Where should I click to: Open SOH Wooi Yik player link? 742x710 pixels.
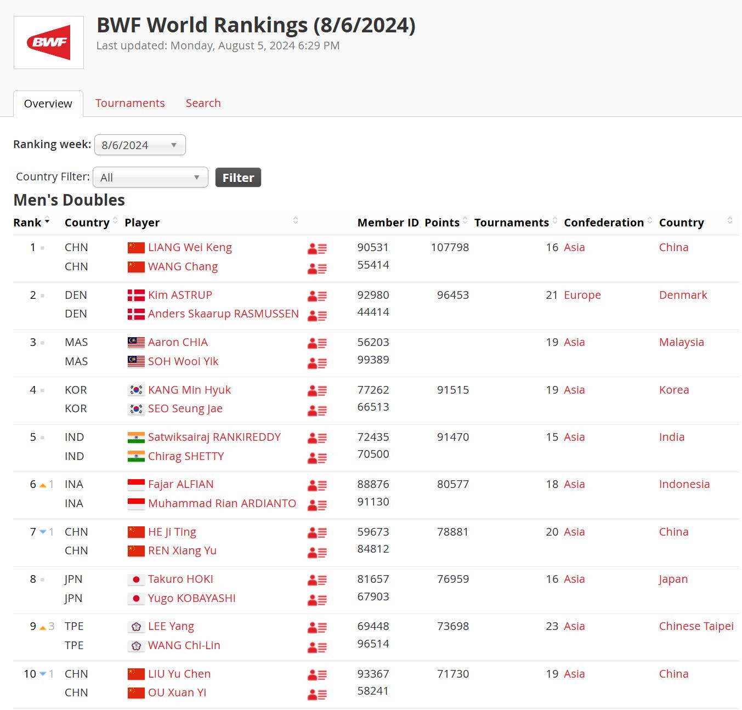(x=183, y=361)
